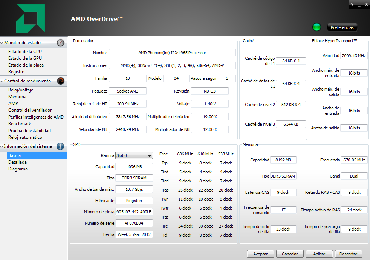This screenshot has height=260, width=370.
Task: Open Prueba de estabilidad
Action: [x=29, y=130]
